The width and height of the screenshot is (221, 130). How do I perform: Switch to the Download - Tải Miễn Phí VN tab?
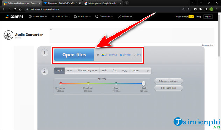pos(63,3)
